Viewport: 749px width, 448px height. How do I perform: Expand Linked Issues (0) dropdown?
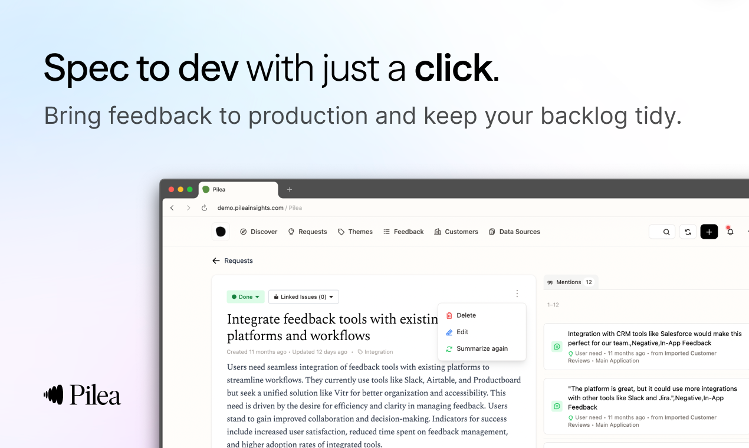click(x=304, y=297)
